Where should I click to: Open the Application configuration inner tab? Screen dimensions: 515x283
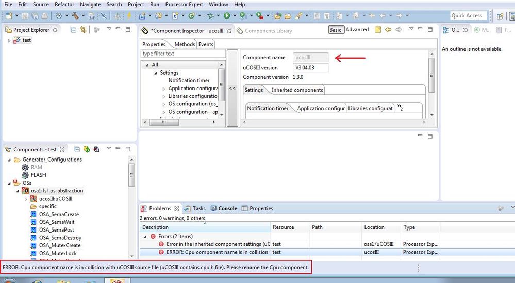click(x=321, y=108)
